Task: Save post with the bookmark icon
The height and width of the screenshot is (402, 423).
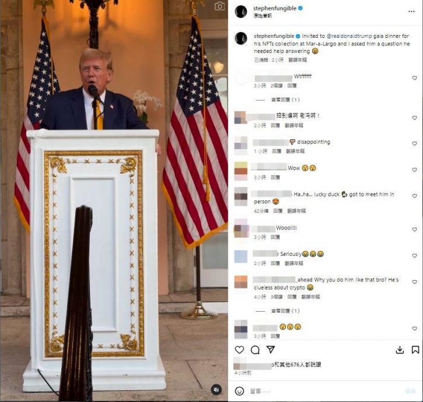Action: [415, 350]
